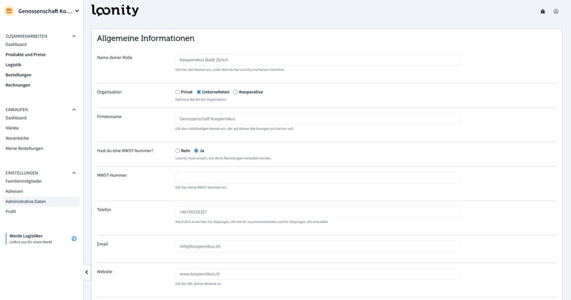Image resolution: width=571 pixels, height=300 pixels.
Task: Collapse the Einkaufen section
Action: tap(74, 110)
